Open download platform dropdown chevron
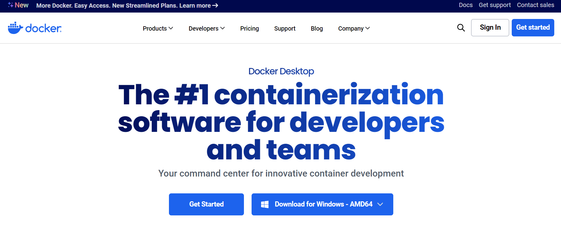The height and width of the screenshot is (231, 561). (380, 204)
